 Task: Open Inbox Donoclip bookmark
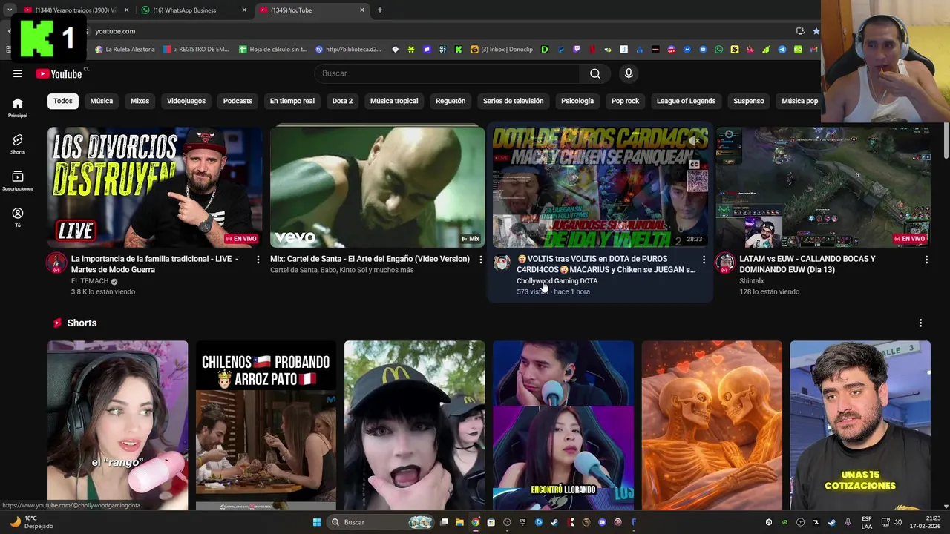[x=502, y=50]
